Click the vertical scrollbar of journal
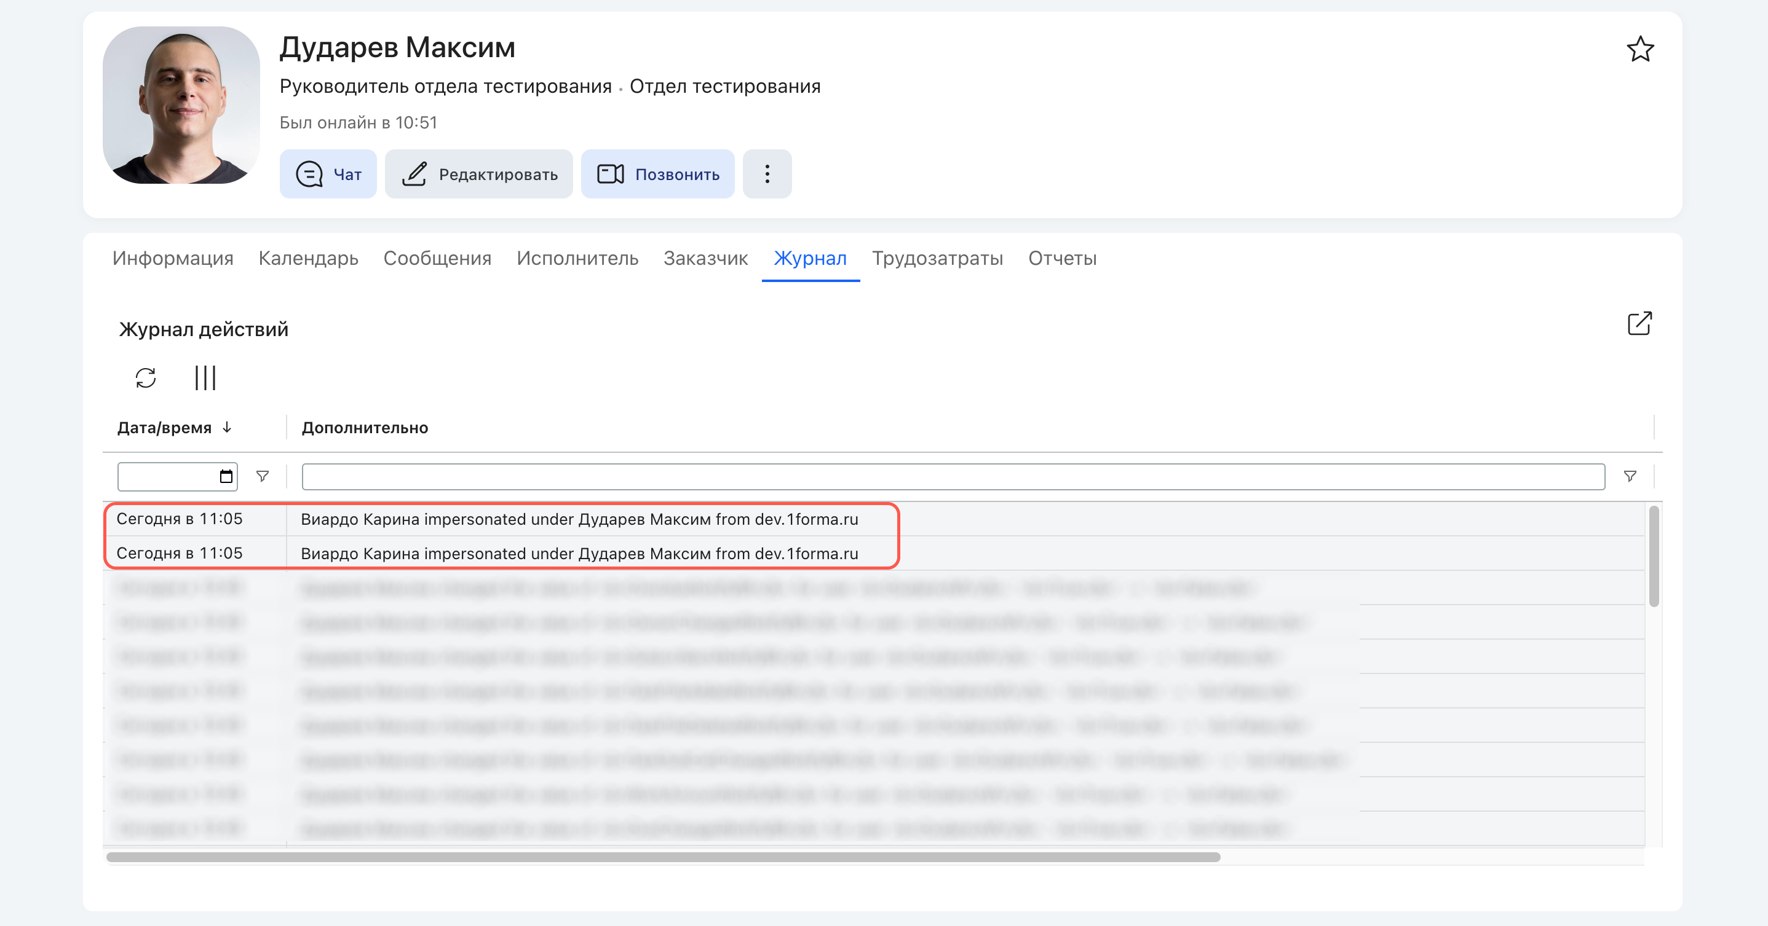This screenshot has height=926, width=1768. tap(1654, 556)
